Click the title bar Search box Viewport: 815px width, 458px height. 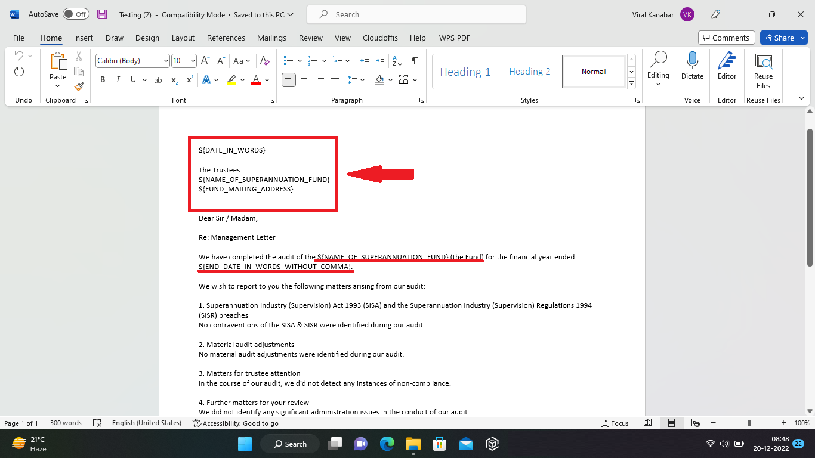416,14
